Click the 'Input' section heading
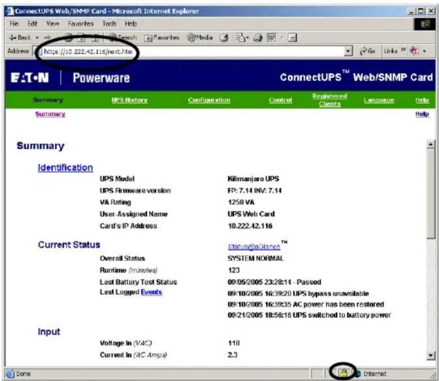This screenshot has width=439, height=381. point(49,332)
